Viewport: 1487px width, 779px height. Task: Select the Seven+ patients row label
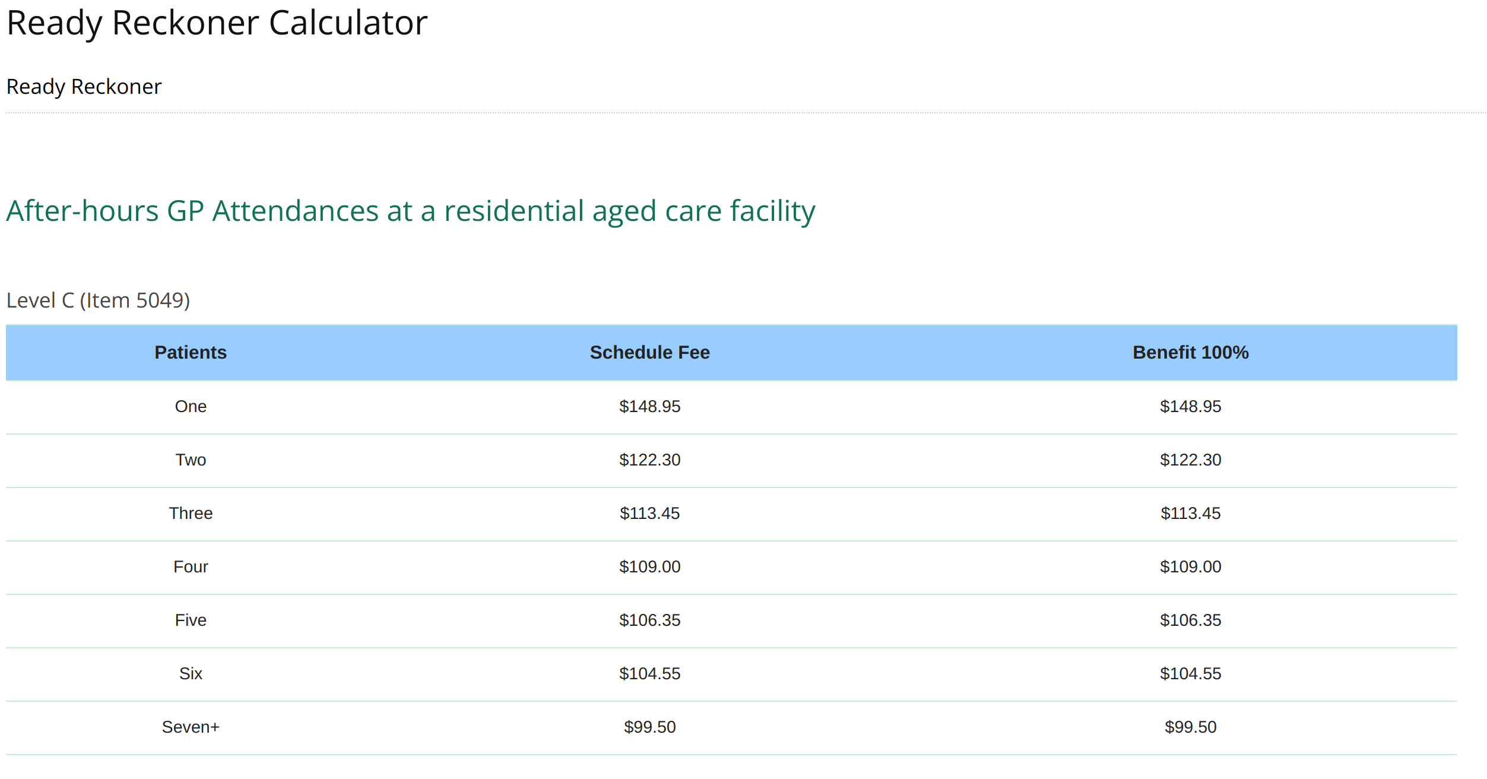[x=191, y=727]
